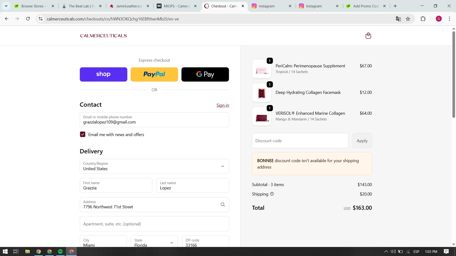Open Windows Start menu
The width and height of the screenshot is (456, 256).
click(5, 251)
